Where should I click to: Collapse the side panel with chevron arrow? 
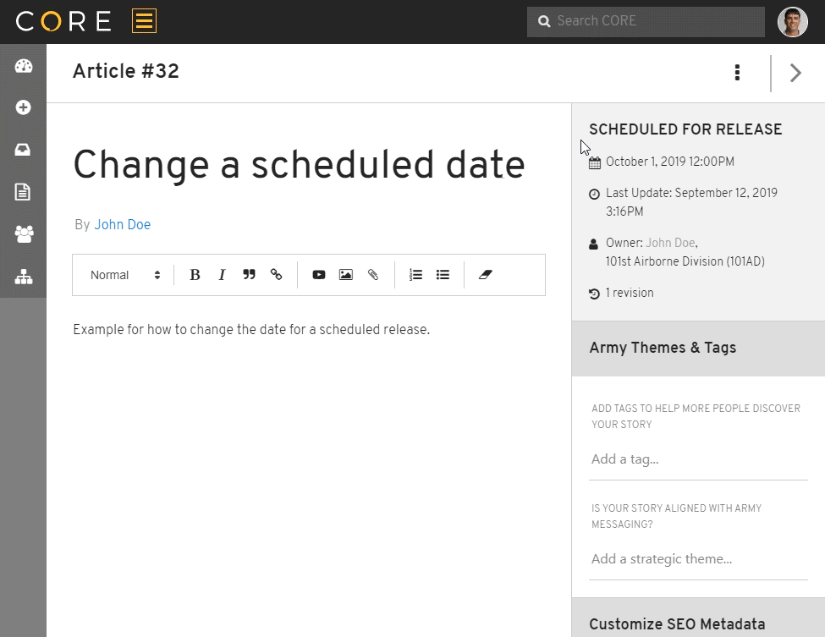(795, 73)
